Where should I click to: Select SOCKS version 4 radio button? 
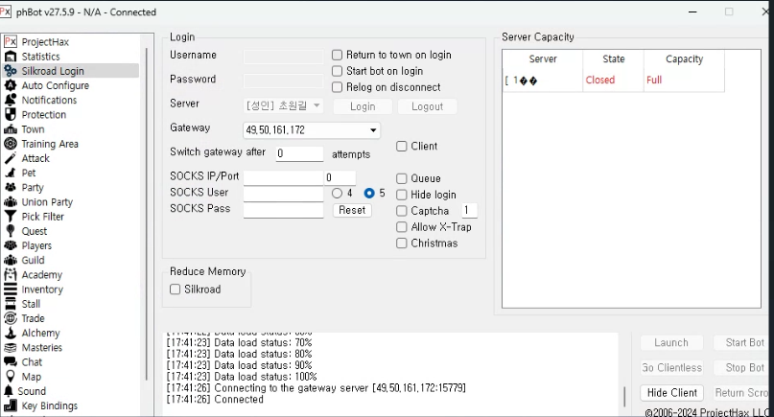(337, 194)
